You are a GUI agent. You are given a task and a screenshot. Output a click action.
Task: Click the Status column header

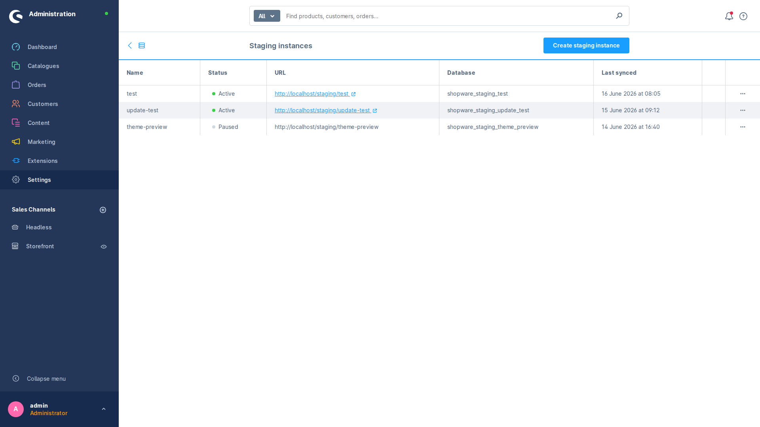click(234, 73)
